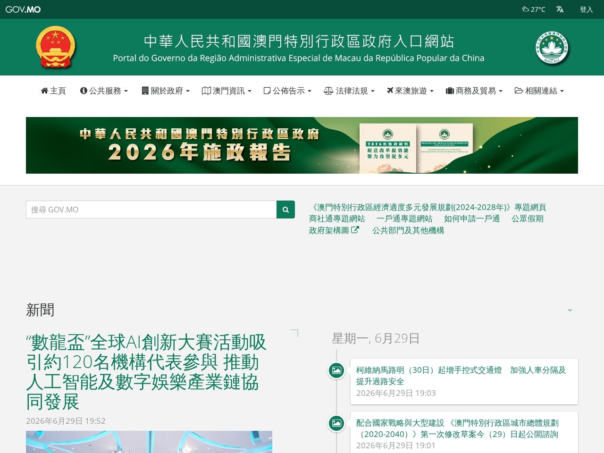
Task: Open 經濟適度多元發展規劃 專題網頁 link
Action: 428,207
